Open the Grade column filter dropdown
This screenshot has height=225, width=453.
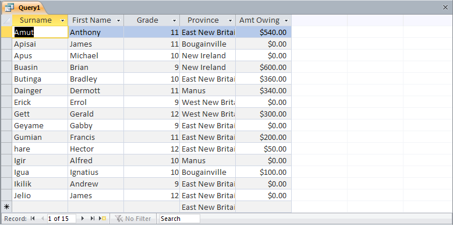point(174,20)
